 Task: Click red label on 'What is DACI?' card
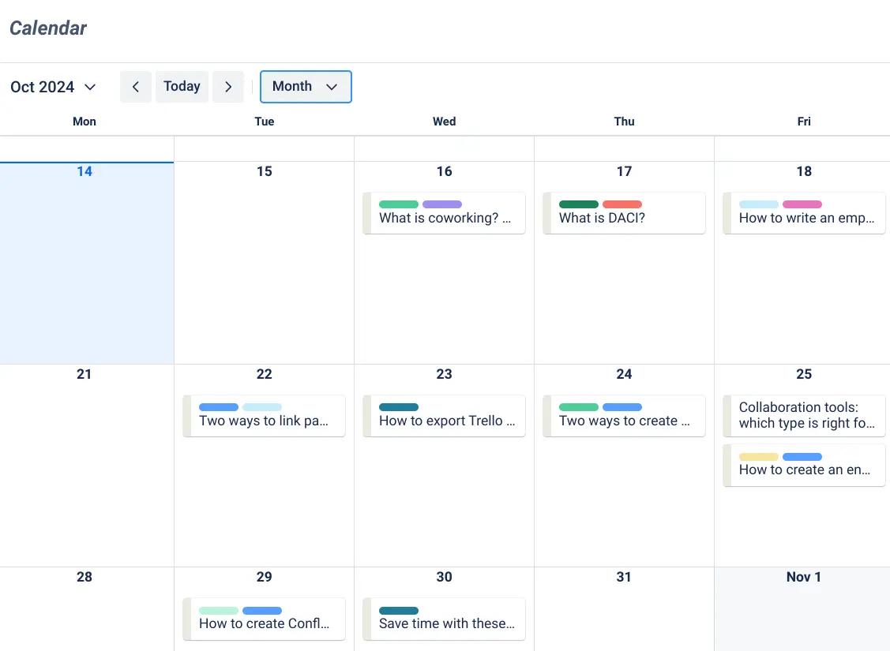[x=622, y=204]
